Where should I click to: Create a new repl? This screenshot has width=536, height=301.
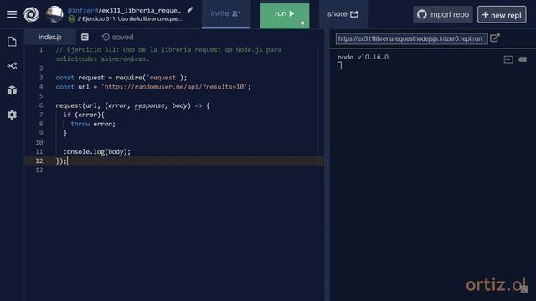click(502, 14)
